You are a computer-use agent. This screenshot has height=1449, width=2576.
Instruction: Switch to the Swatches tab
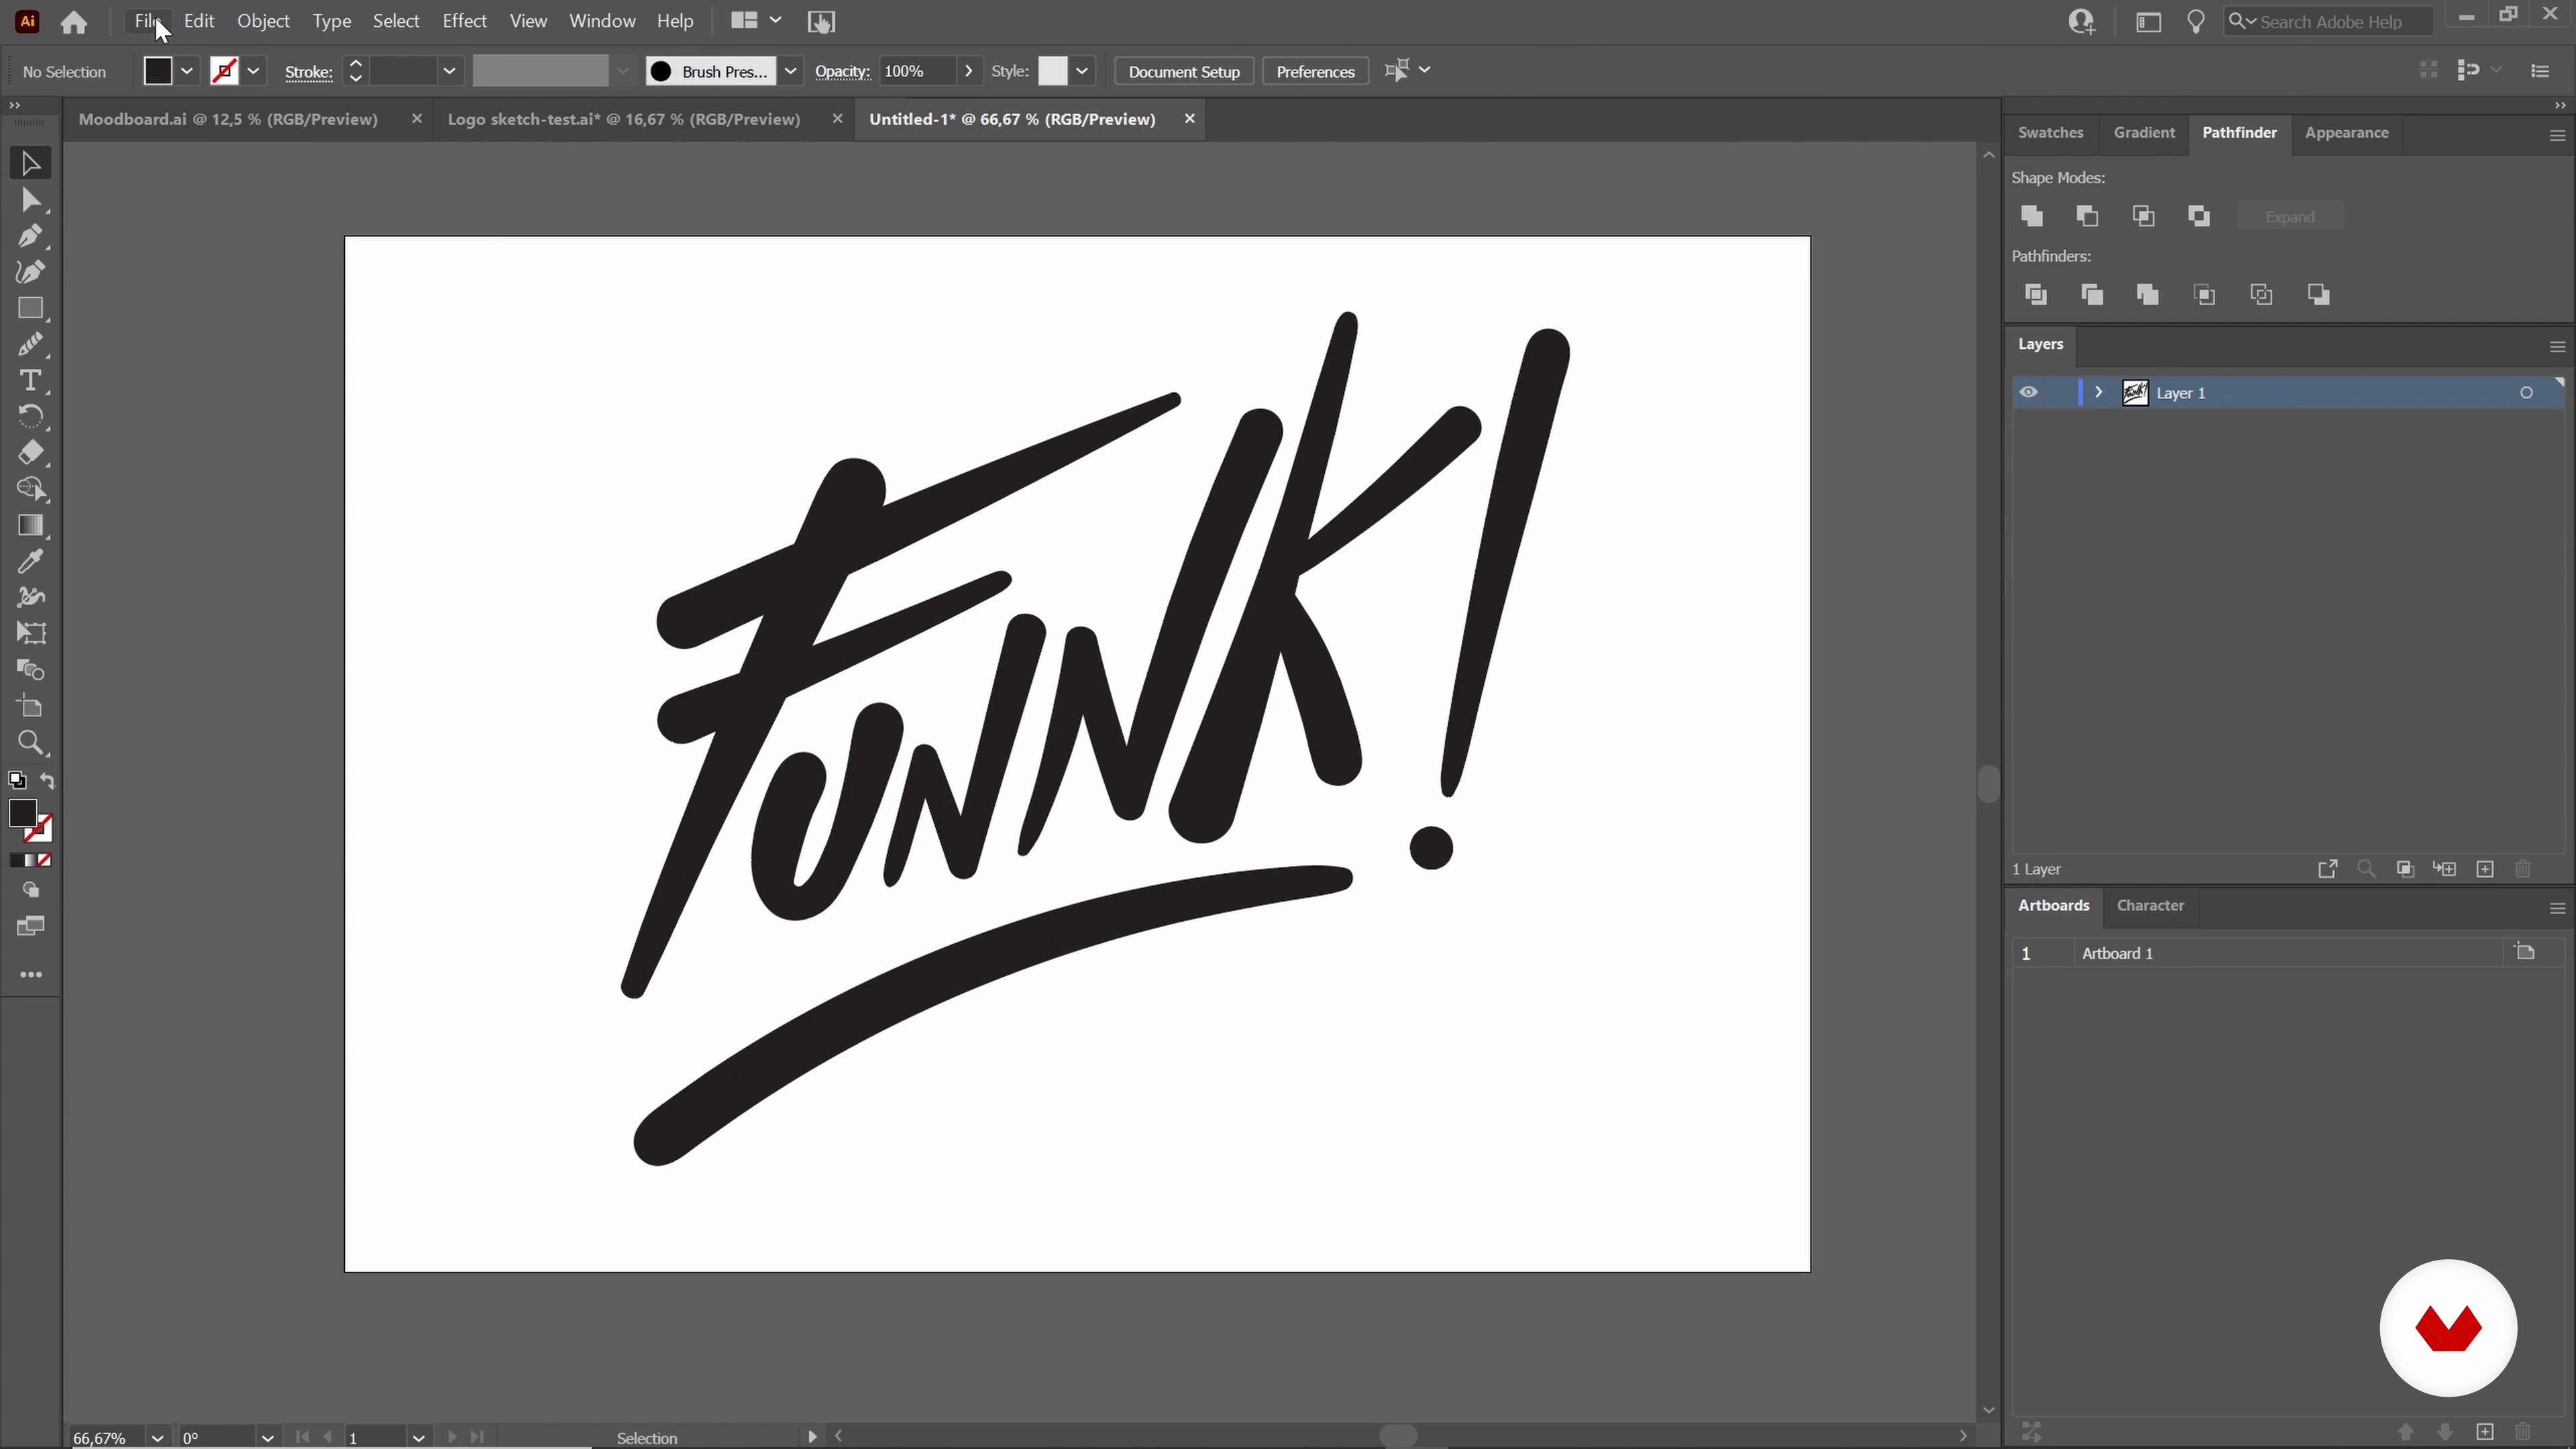pos(2050,133)
